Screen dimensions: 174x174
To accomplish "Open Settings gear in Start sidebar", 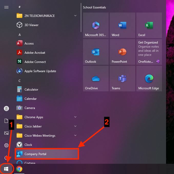I will (6, 145).
